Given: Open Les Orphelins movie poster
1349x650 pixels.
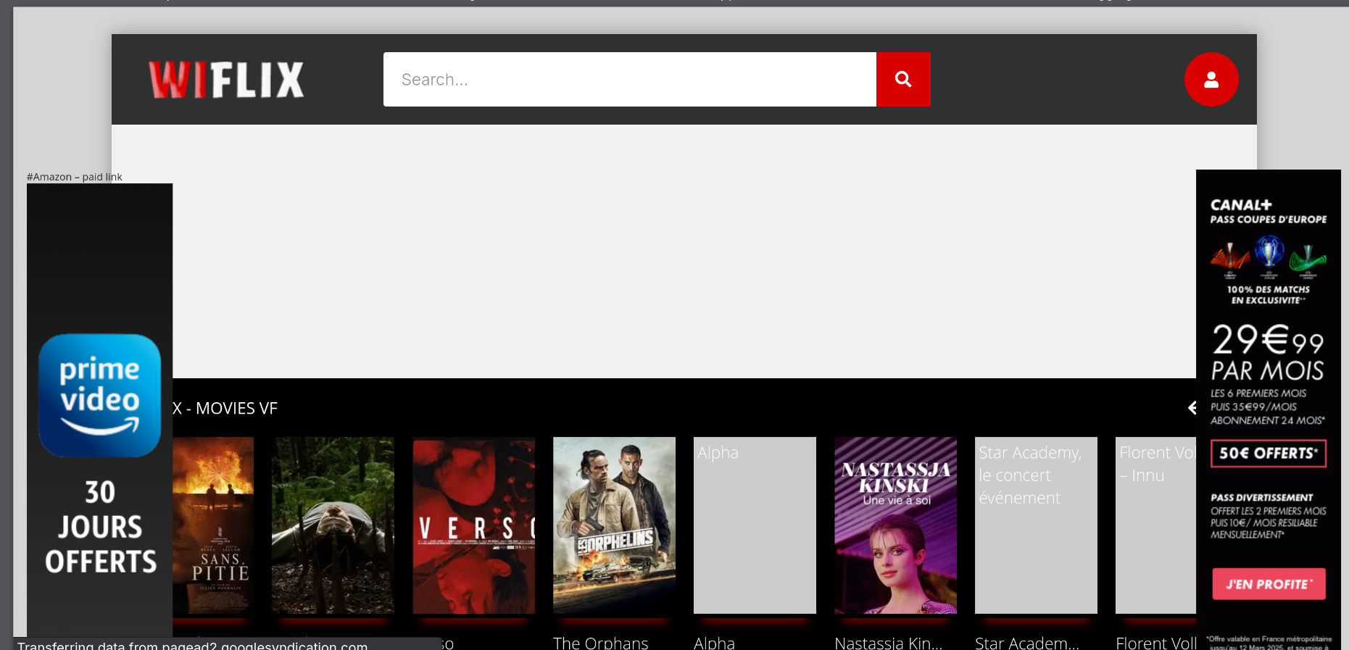Looking at the screenshot, I should 614,525.
